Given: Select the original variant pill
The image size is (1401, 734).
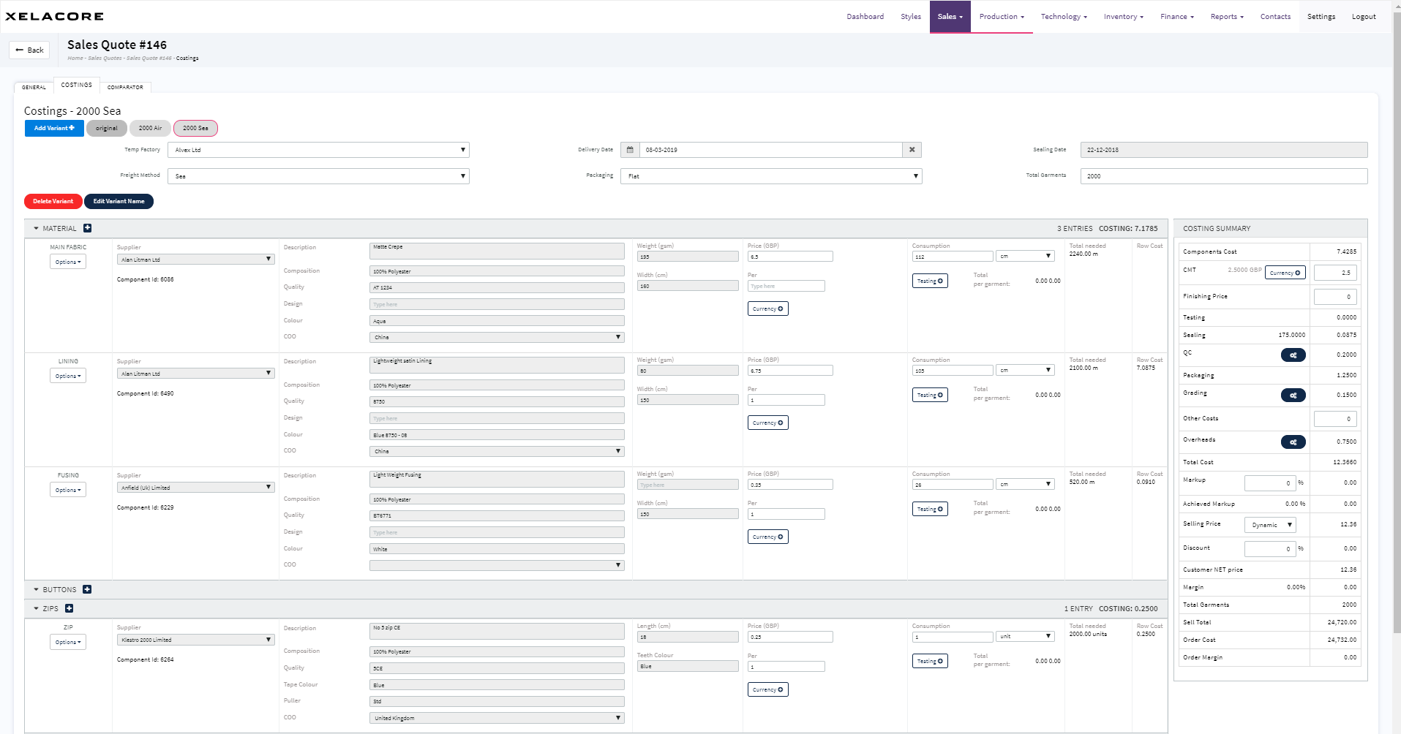Looking at the screenshot, I should pyautogui.click(x=106, y=128).
